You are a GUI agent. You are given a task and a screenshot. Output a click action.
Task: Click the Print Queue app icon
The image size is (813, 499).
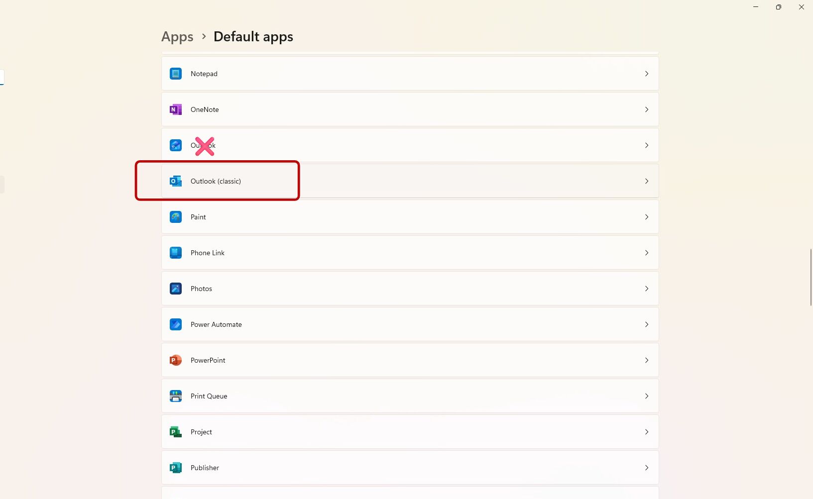click(x=176, y=396)
